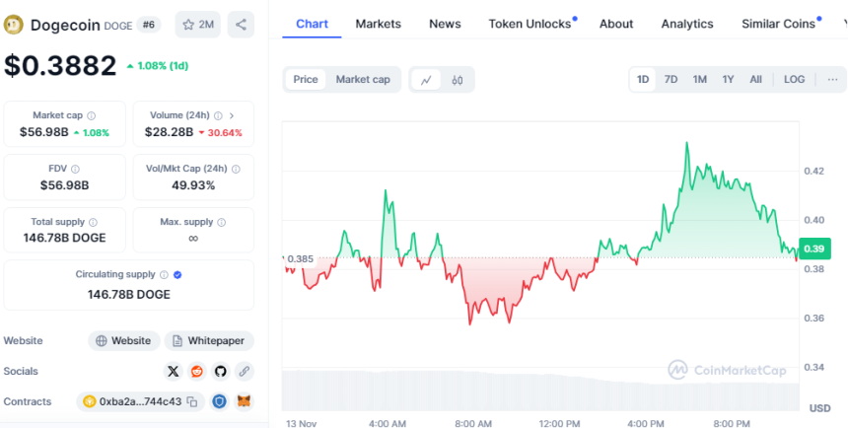The image size is (848, 428).
Task: Copy the contract address 0xba2a...744c43
Action: click(192, 401)
